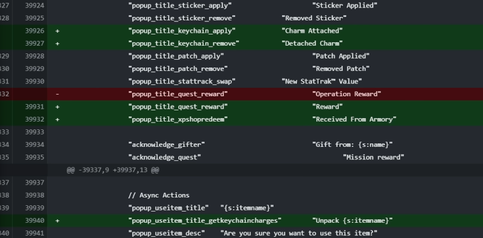Click "popup_useitem_desc" key
The height and width of the screenshot is (238, 483).
167,233
